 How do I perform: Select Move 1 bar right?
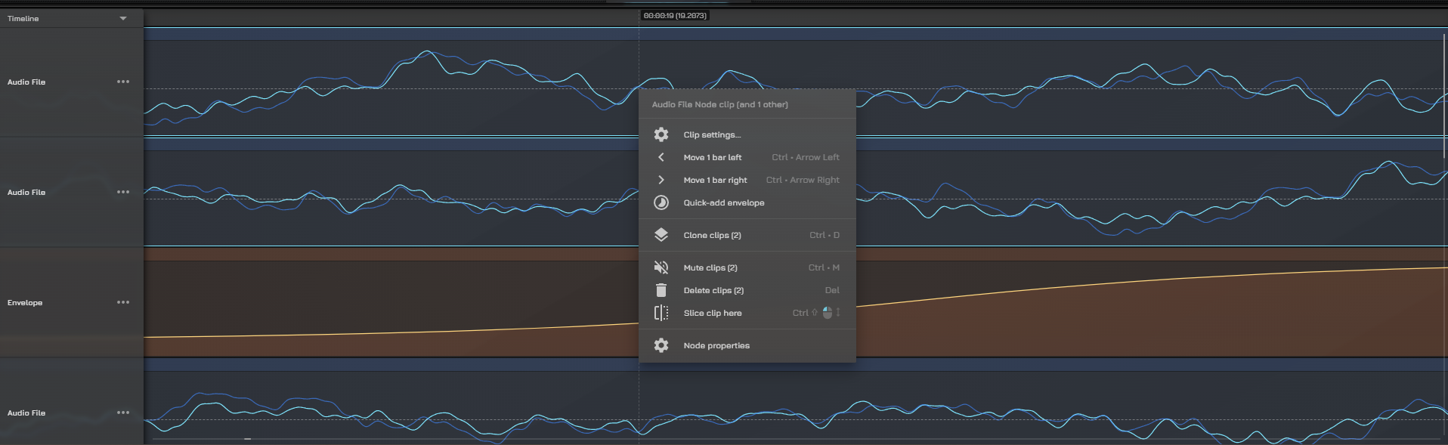click(x=747, y=180)
